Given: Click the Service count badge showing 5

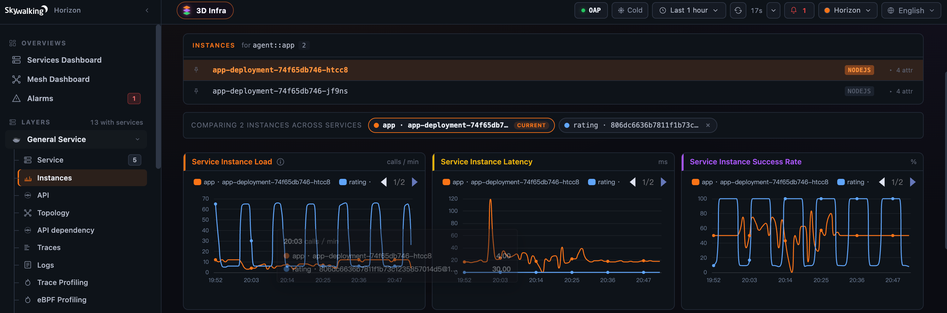Looking at the screenshot, I should click(x=135, y=160).
